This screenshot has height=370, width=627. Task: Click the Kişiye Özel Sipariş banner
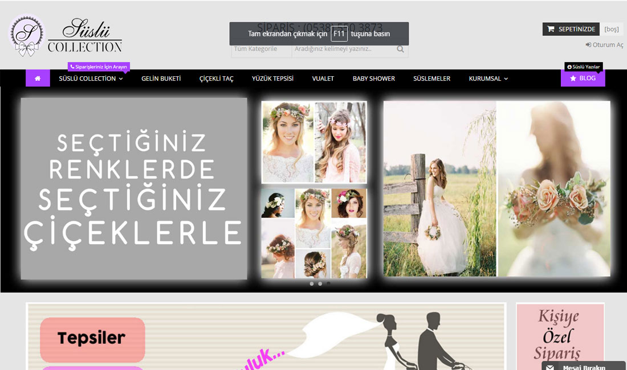[x=560, y=336]
